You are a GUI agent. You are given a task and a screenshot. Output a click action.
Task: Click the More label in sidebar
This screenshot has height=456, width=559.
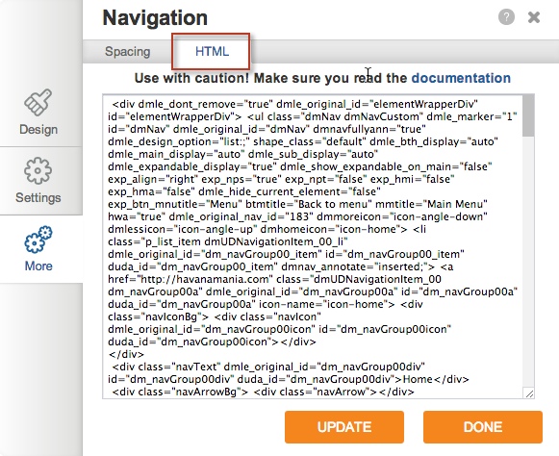pyautogui.click(x=38, y=266)
